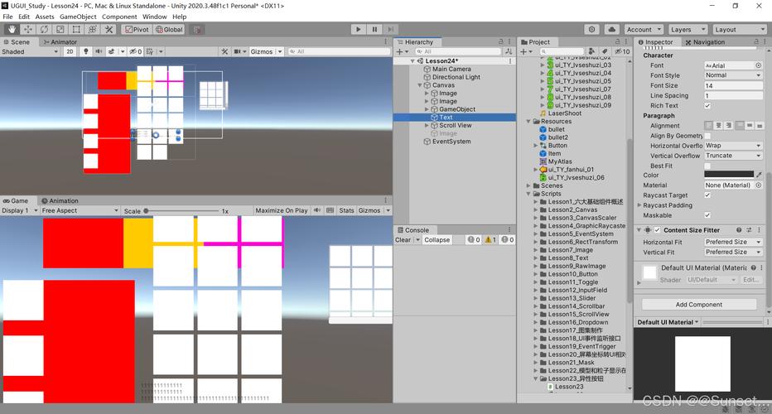Screen dimensions: 772x414
Task: Open the cloud services icon
Action: pos(611,30)
